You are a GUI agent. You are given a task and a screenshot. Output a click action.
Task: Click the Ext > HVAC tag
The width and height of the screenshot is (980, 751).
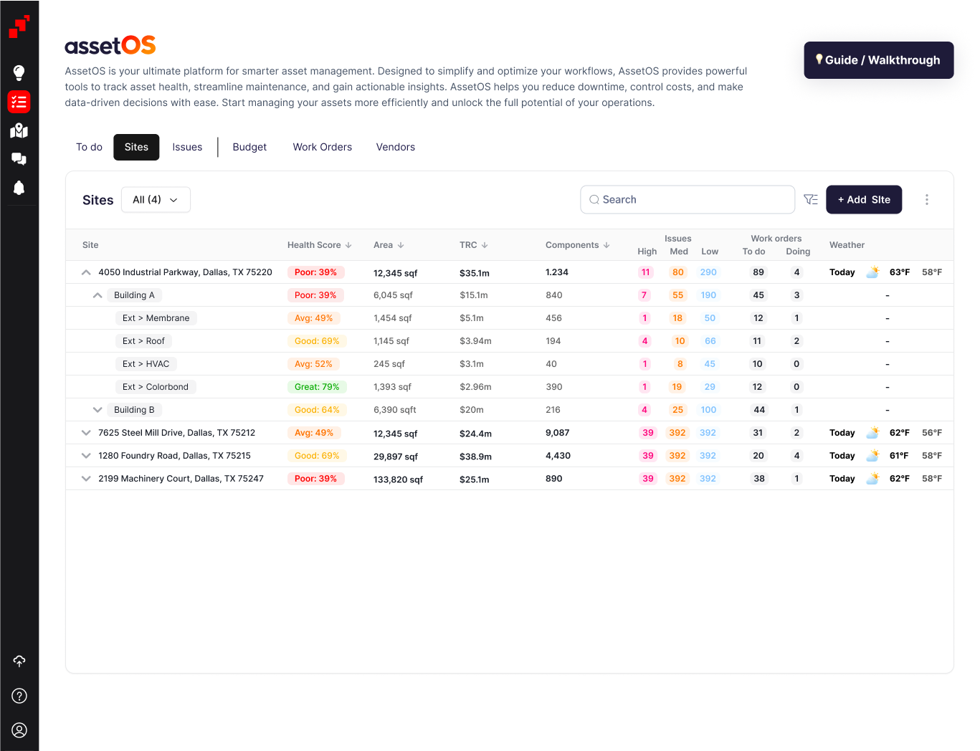tap(146, 364)
